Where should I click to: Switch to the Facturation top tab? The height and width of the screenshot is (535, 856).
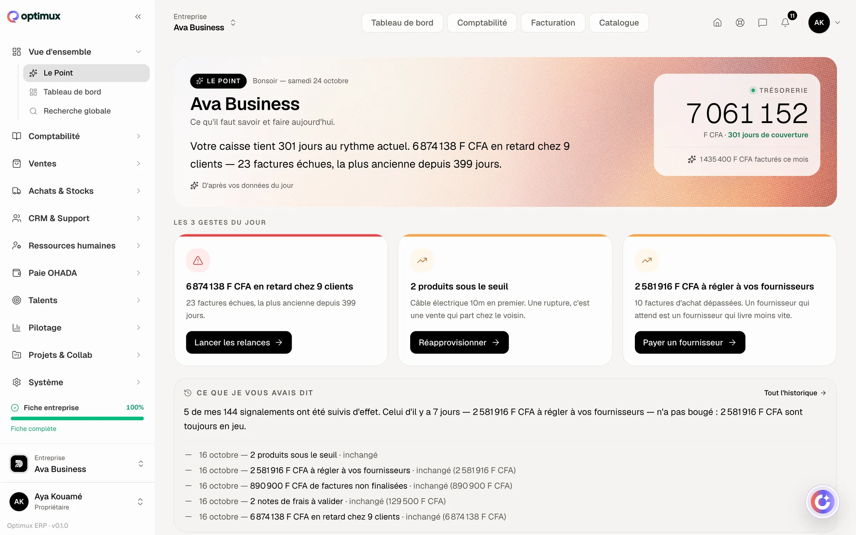click(553, 23)
